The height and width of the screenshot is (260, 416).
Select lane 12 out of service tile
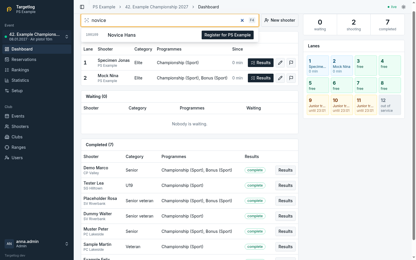pos(390,105)
